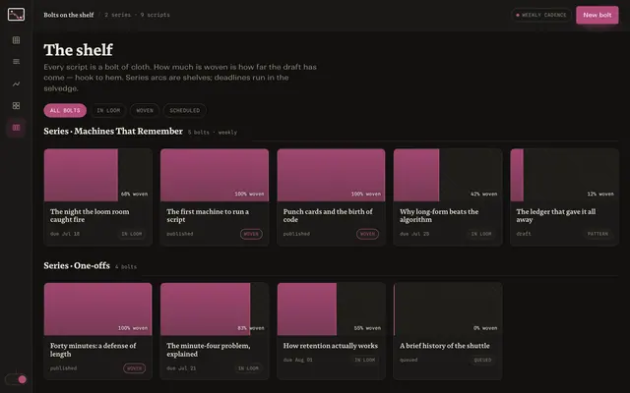This screenshot has height=393, width=630.
Task: Click the "The shelf" page heading
Action: pos(79,50)
